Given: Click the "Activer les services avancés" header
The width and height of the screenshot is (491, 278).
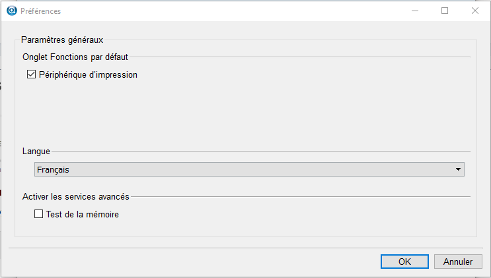Looking at the screenshot, I should click(75, 196).
